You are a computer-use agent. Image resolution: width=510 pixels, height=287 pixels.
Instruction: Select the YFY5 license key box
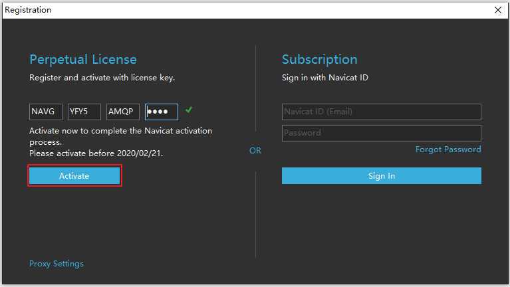[x=84, y=112]
